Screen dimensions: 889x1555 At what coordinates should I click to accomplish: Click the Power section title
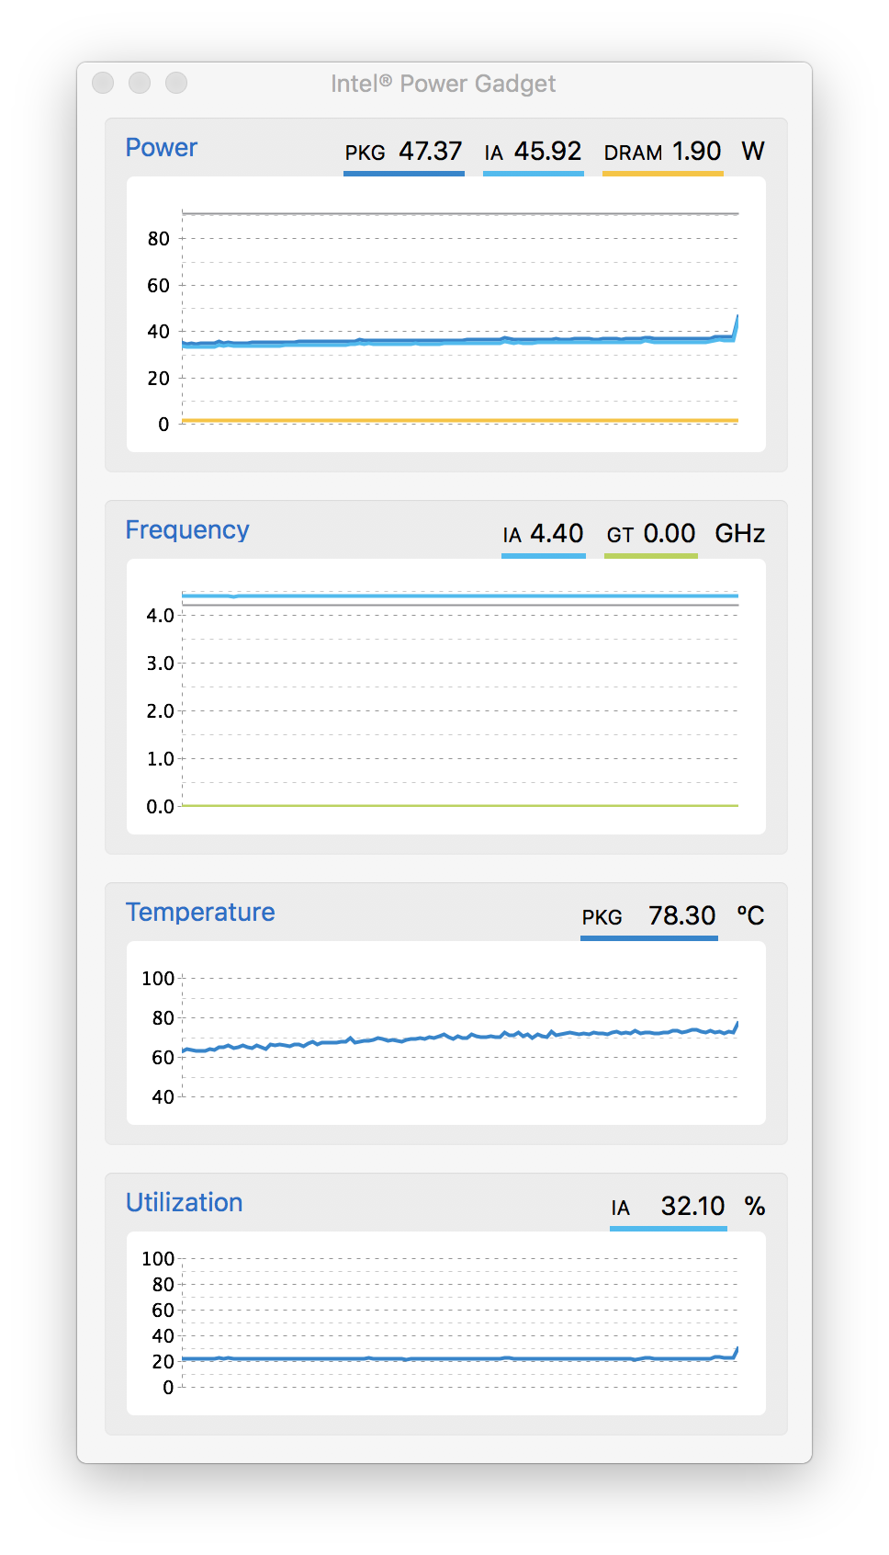(x=162, y=148)
